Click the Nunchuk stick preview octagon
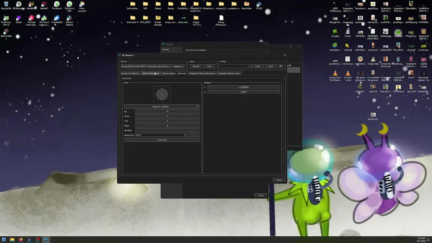The height and width of the screenshot is (243, 432). pyautogui.click(x=162, y=94)
